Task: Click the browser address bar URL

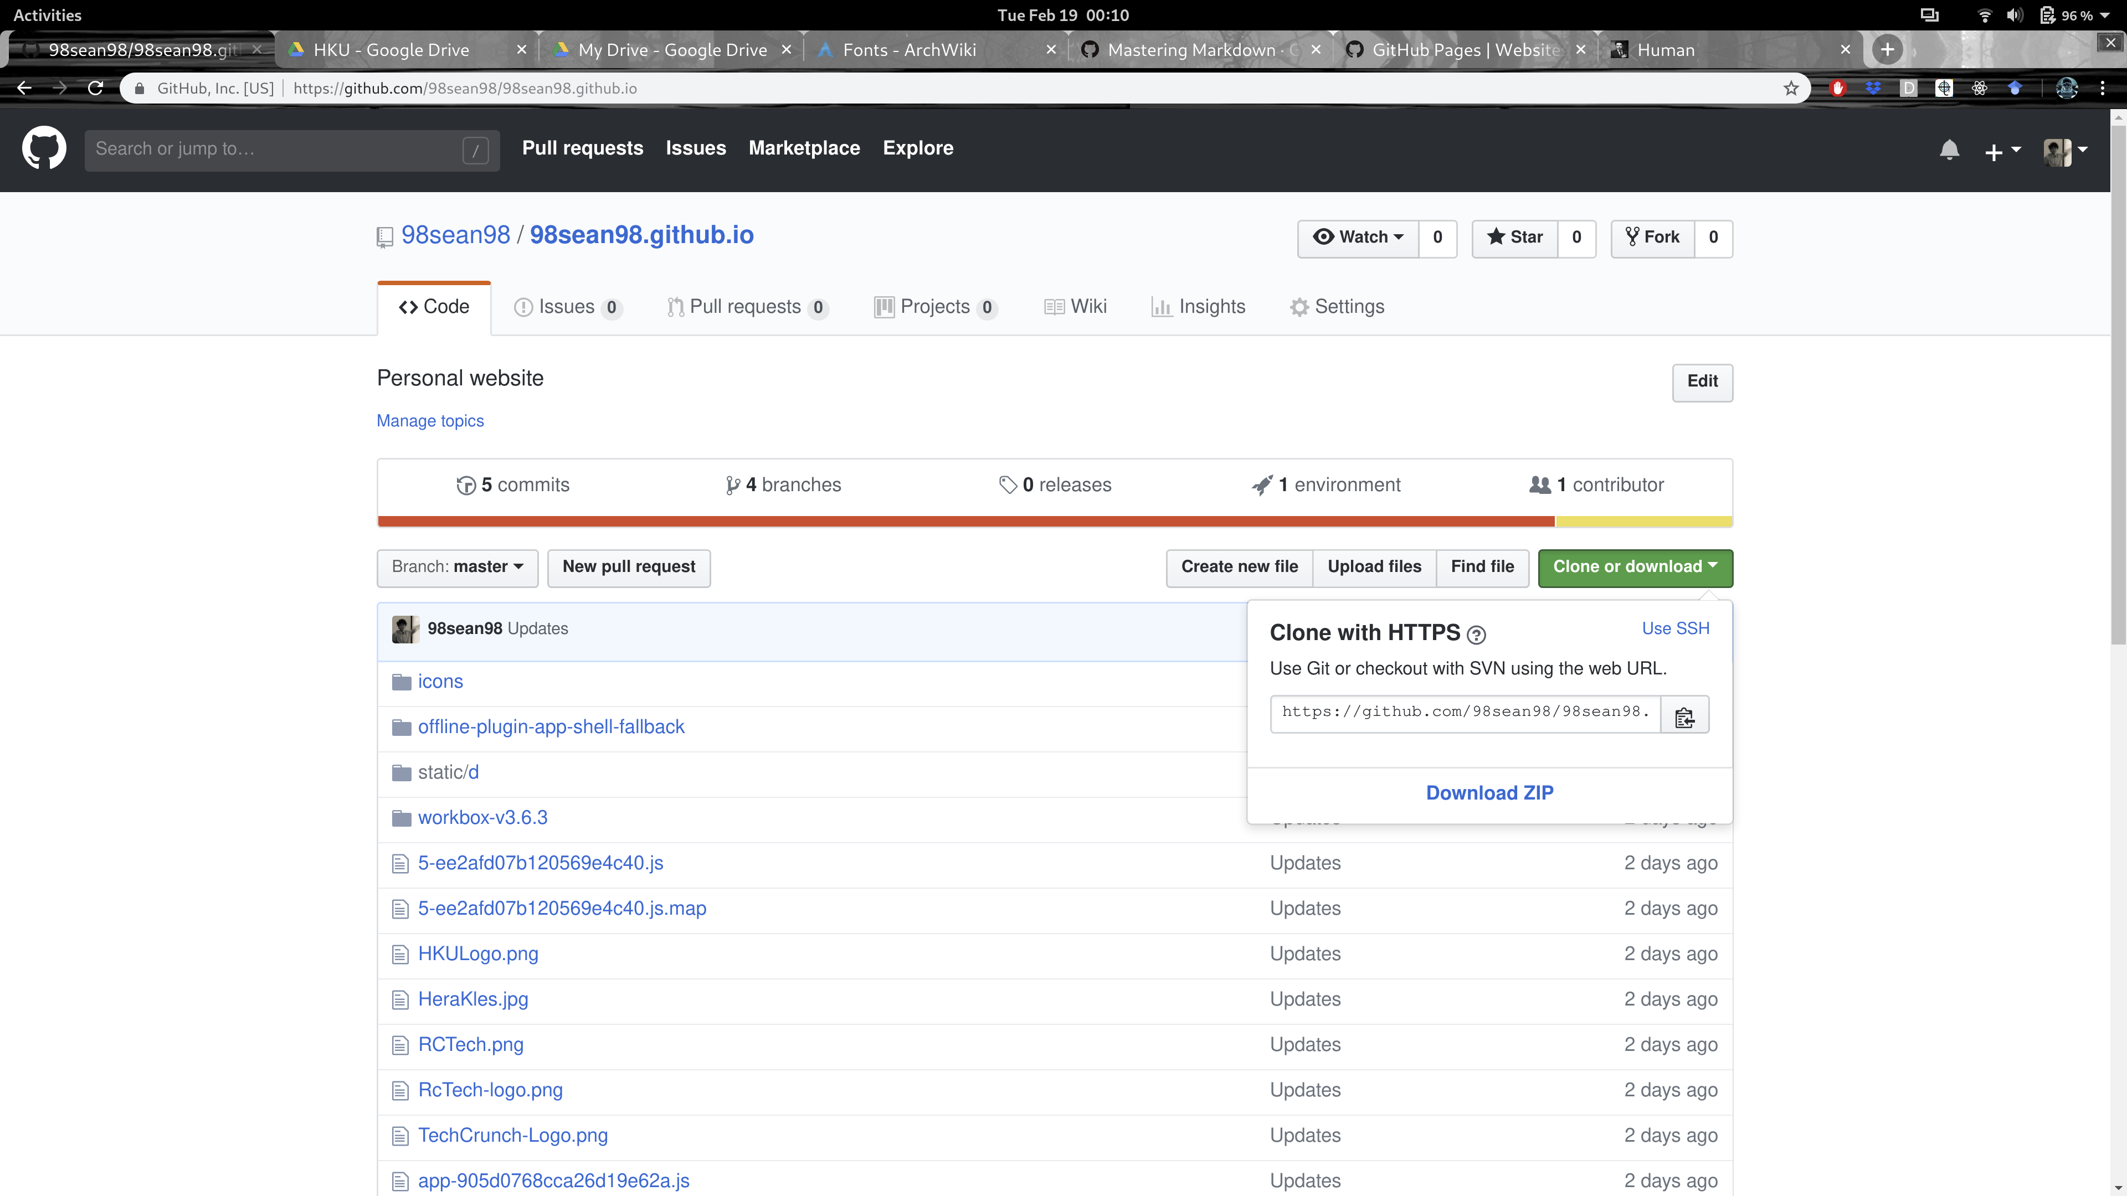Action: 465,89
